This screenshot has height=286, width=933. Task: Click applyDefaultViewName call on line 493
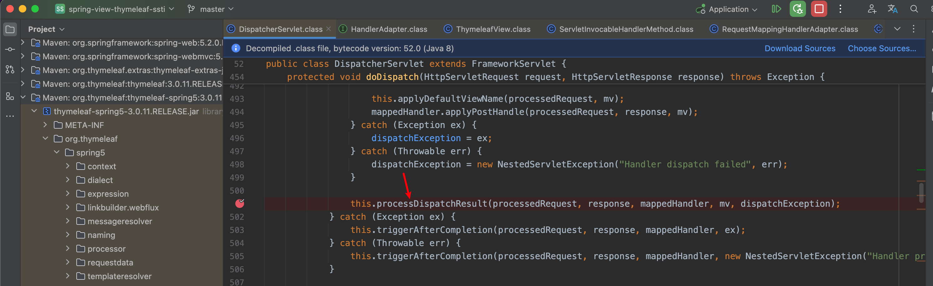click(x=451, y=99)
